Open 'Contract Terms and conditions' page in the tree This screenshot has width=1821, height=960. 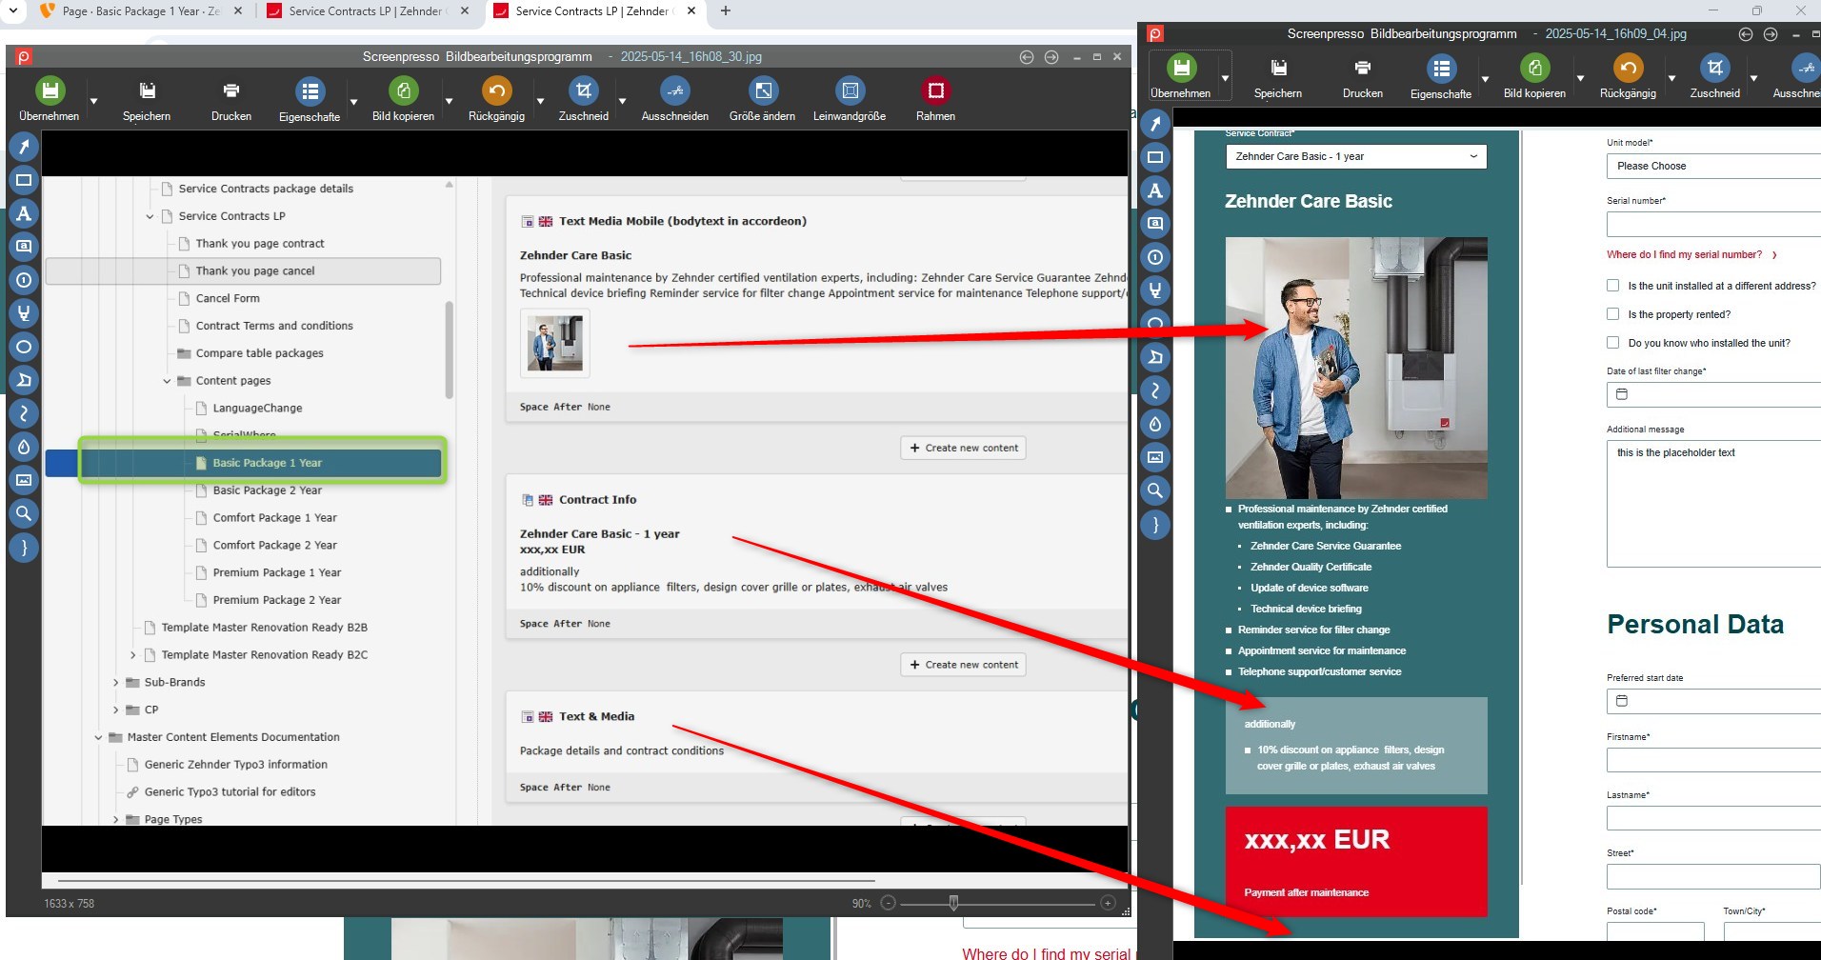coord(274,326)
